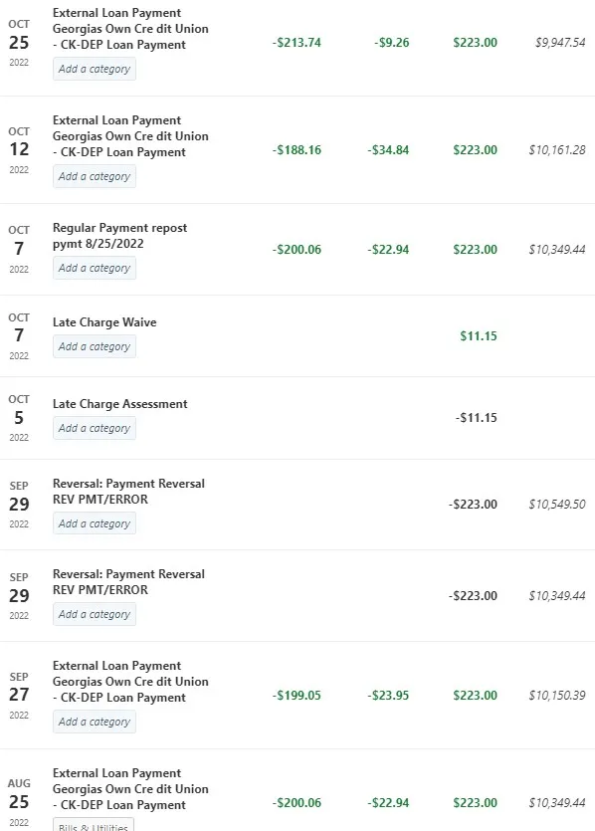
Task: Select the -$11.15 late charge amount
Action: click(477, 418)
